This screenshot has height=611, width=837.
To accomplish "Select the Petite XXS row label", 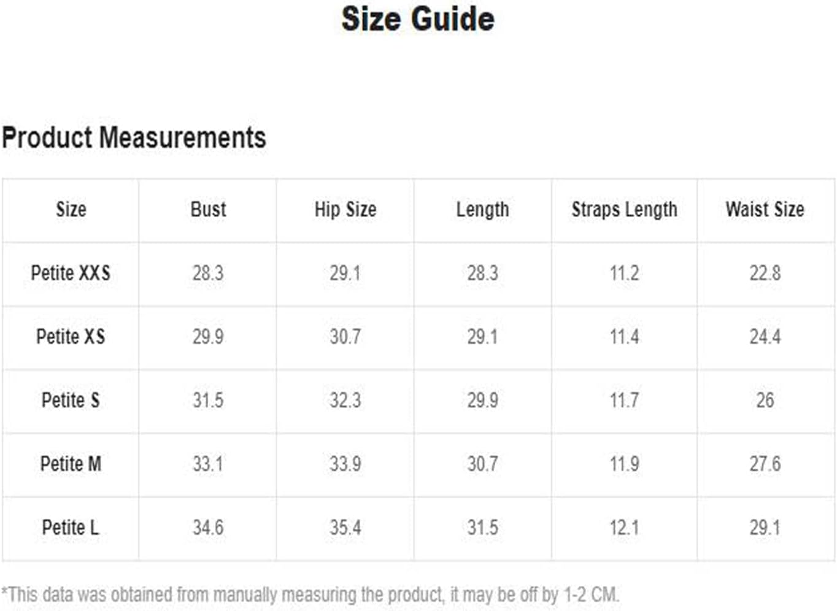I will (71, 273).
